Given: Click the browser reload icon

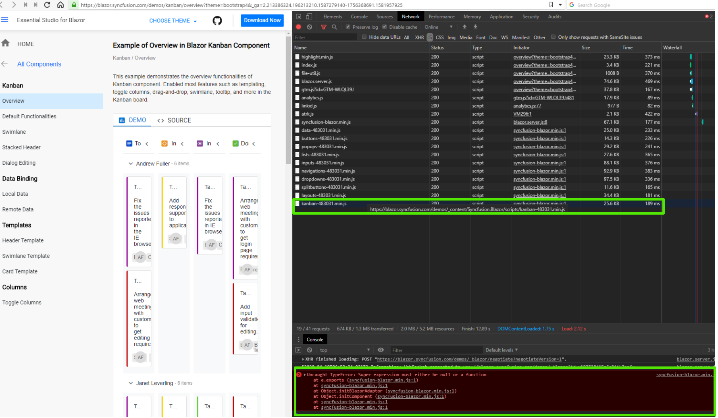Looking at the screenshot, I should (47, 5).
